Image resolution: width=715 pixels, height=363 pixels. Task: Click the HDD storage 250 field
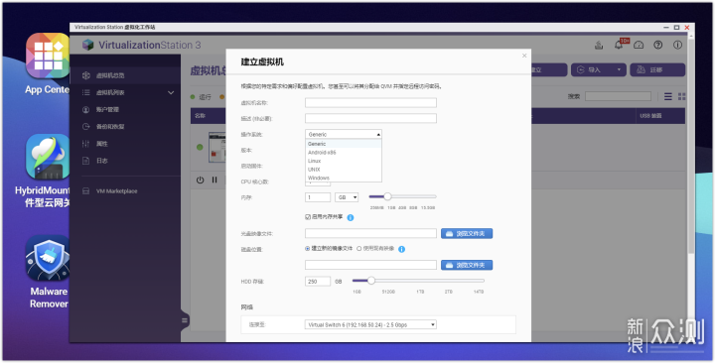[x=318, y=282]
